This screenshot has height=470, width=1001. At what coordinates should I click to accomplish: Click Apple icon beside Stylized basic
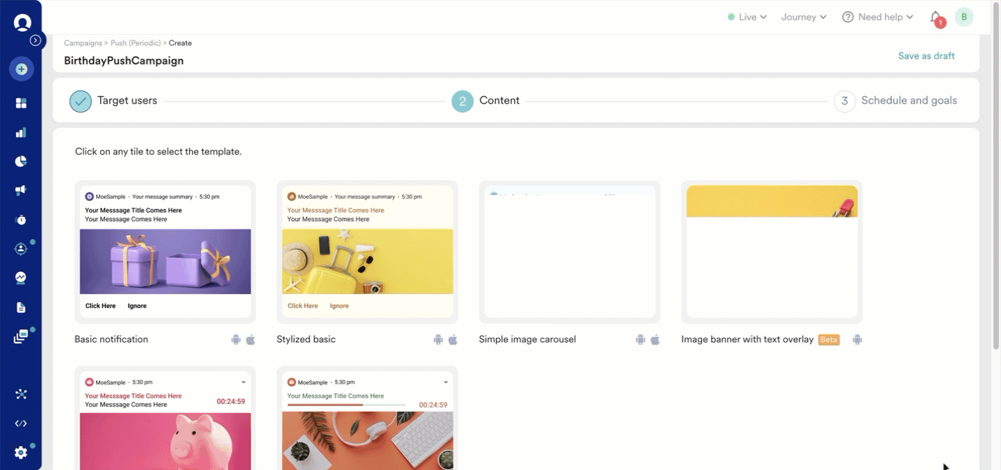pos(453,340)
